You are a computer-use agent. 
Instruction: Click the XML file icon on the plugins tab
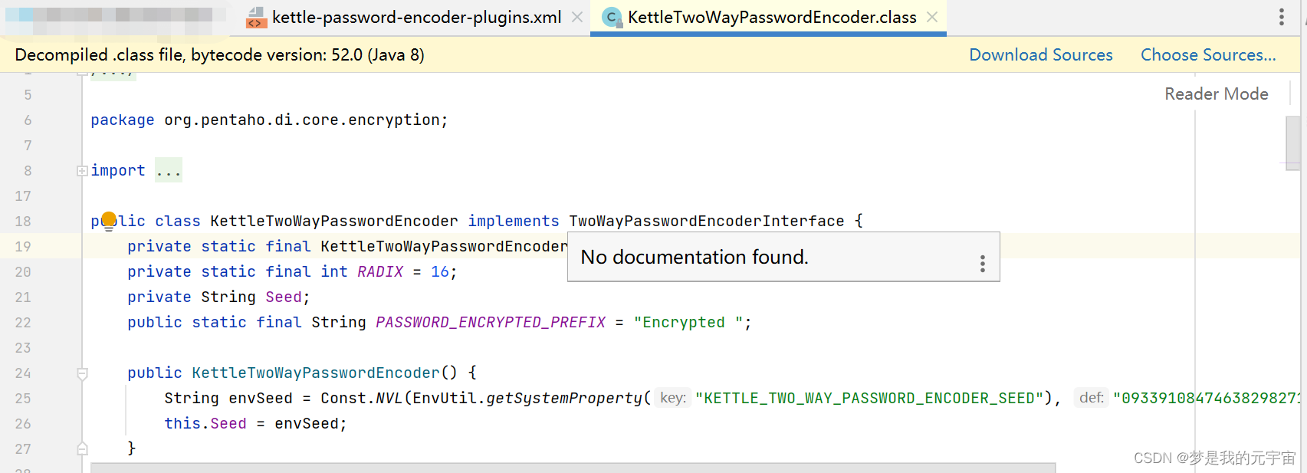[256, 17]
